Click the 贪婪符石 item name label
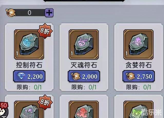164x118 pixels. tap(139, 65)
